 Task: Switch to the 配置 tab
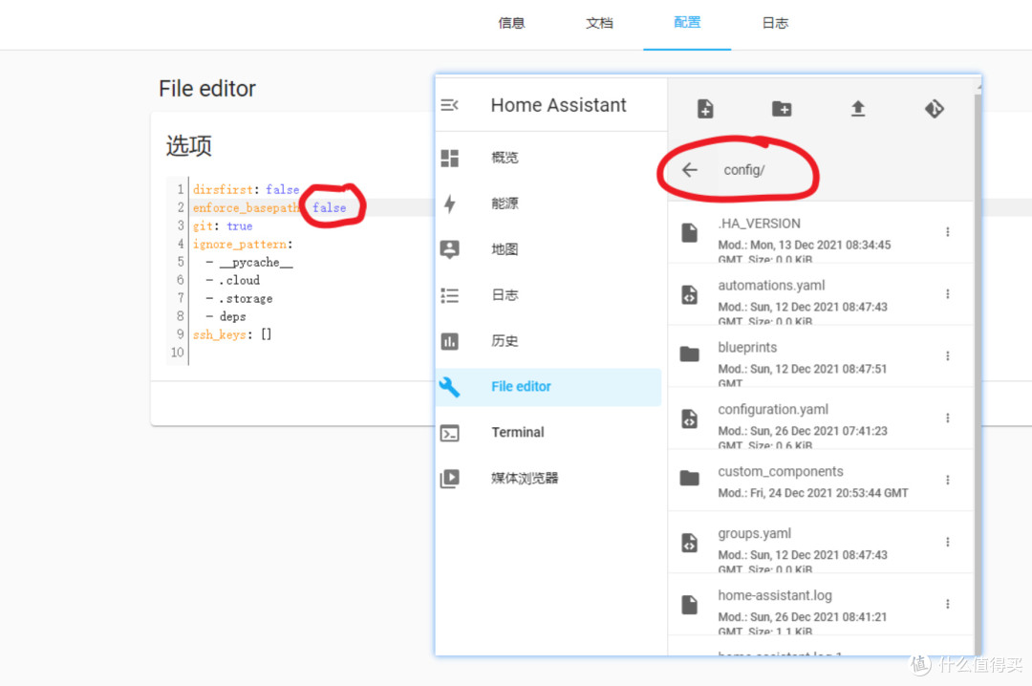point(687,23)
